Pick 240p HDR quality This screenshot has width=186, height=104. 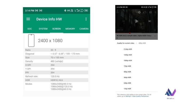tap(127, 83)
